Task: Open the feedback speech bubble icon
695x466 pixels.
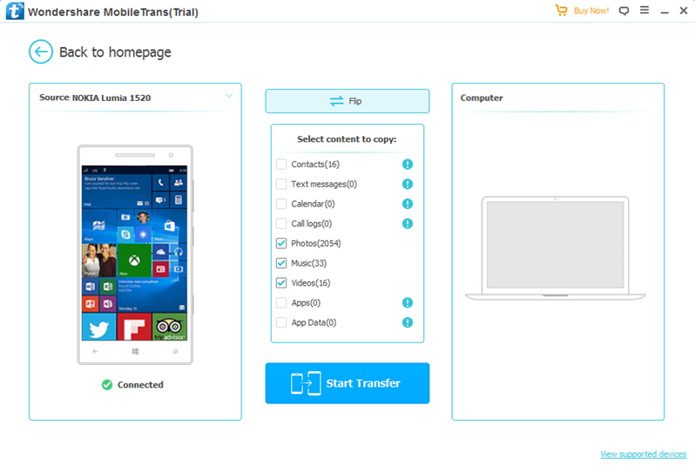Action: (x=624, y=10)
